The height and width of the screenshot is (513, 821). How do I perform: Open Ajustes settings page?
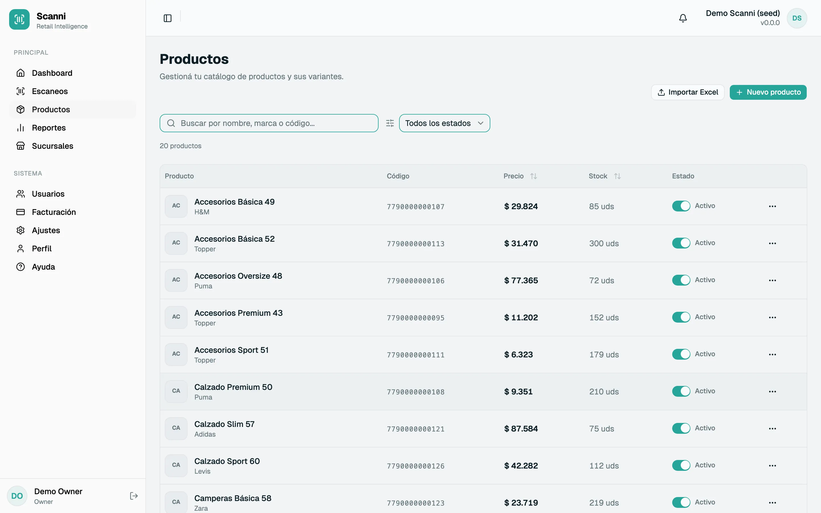tap(73, 230)
